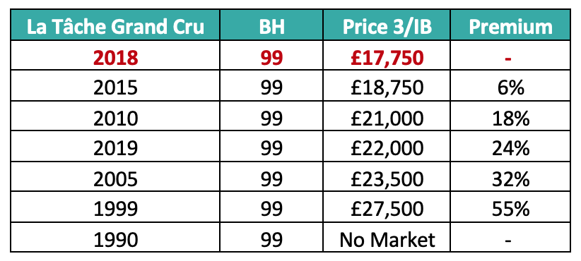Click the Premium column header
This screenshot has width=581, height=261.
[510, 25]
